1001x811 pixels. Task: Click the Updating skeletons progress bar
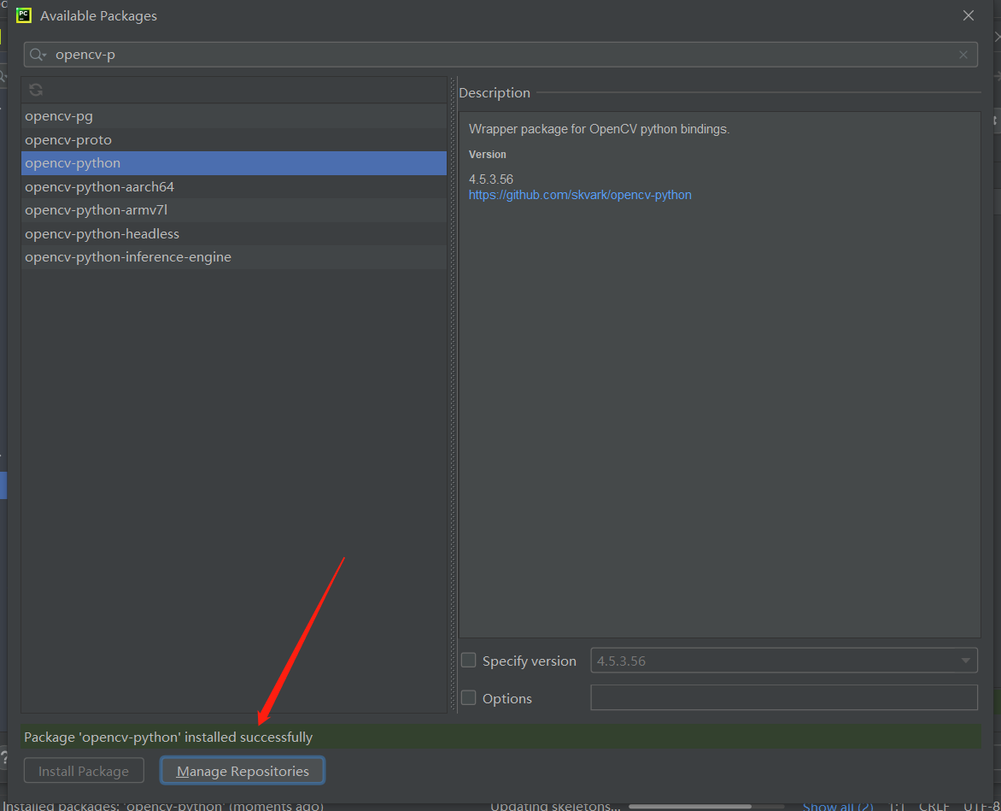click(706, 807)
